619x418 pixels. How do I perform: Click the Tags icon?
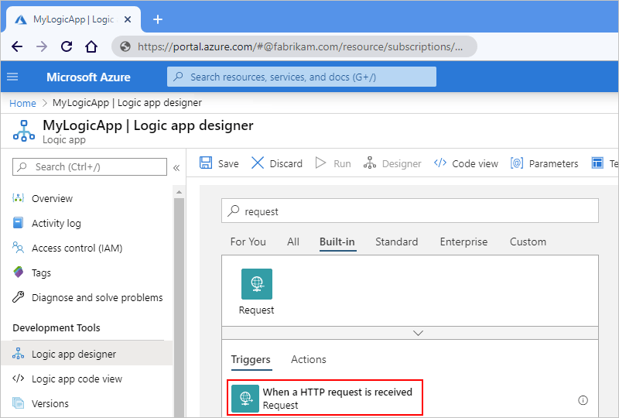coord(18,272)
